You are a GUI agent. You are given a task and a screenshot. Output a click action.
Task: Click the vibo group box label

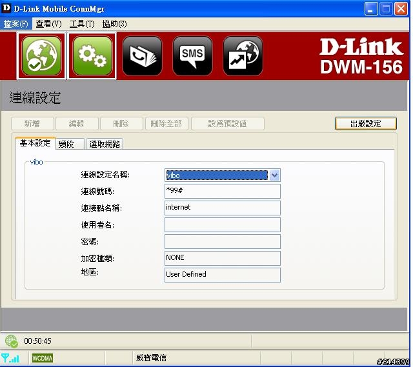point(36,162)
